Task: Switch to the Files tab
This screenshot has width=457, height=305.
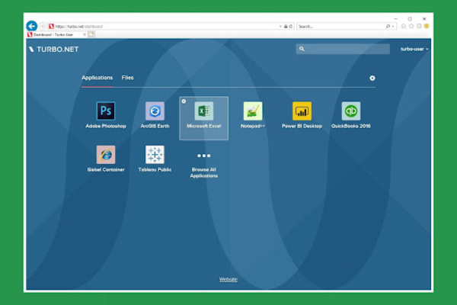Action: click(x=128, y=78)
